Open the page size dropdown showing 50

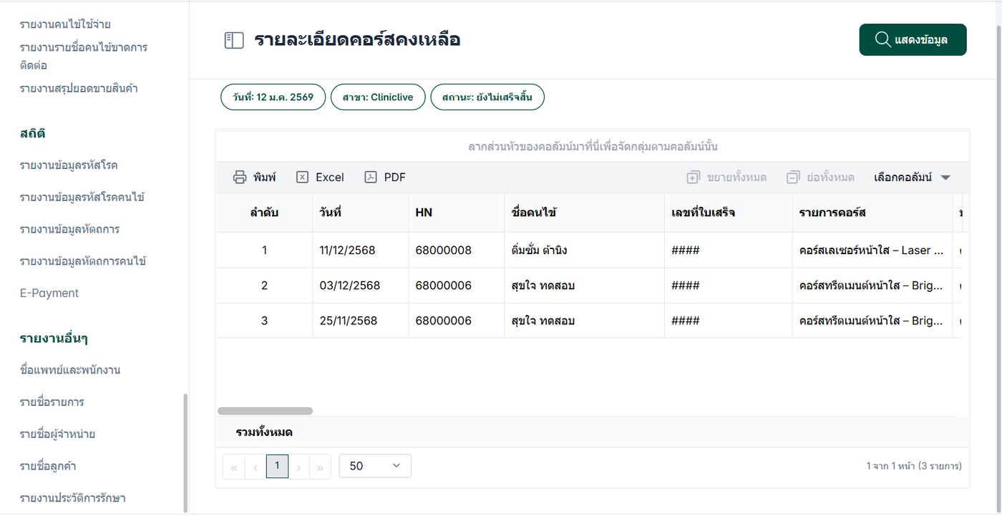click(375, 466)
